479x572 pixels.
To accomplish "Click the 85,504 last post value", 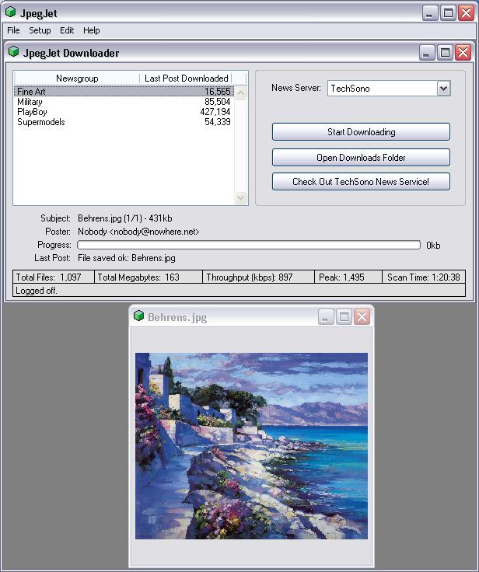I will click(218, 101).
